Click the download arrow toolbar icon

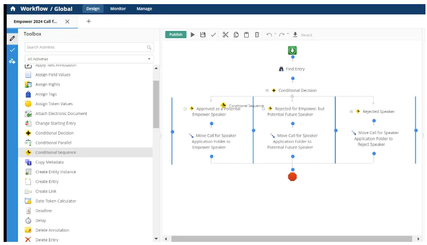tap(295, 35)
